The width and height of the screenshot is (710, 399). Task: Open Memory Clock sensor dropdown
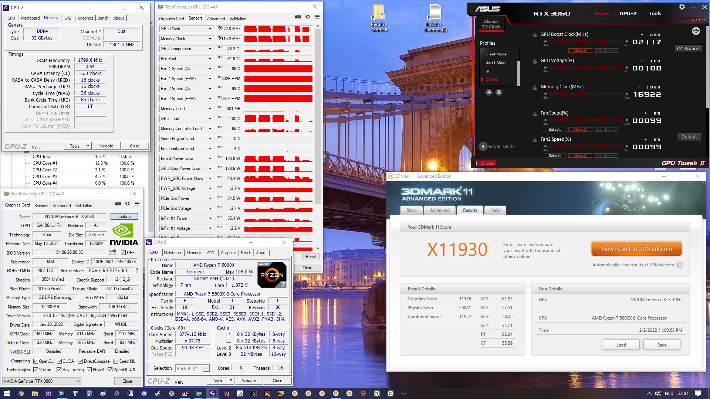210,39
